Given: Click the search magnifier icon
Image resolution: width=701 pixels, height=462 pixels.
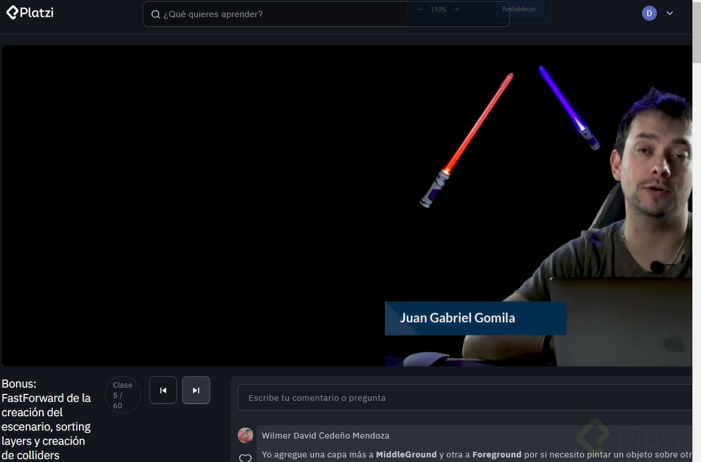Looking at the screenshot, I should coord(155,14).
